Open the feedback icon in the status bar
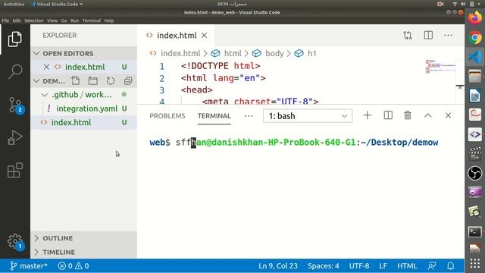Screen dimensions: 485x273 click(x=432, y=266)
